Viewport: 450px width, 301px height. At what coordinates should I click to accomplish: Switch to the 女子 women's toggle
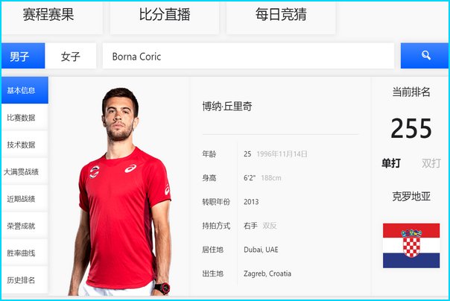[x=71, y=56]
